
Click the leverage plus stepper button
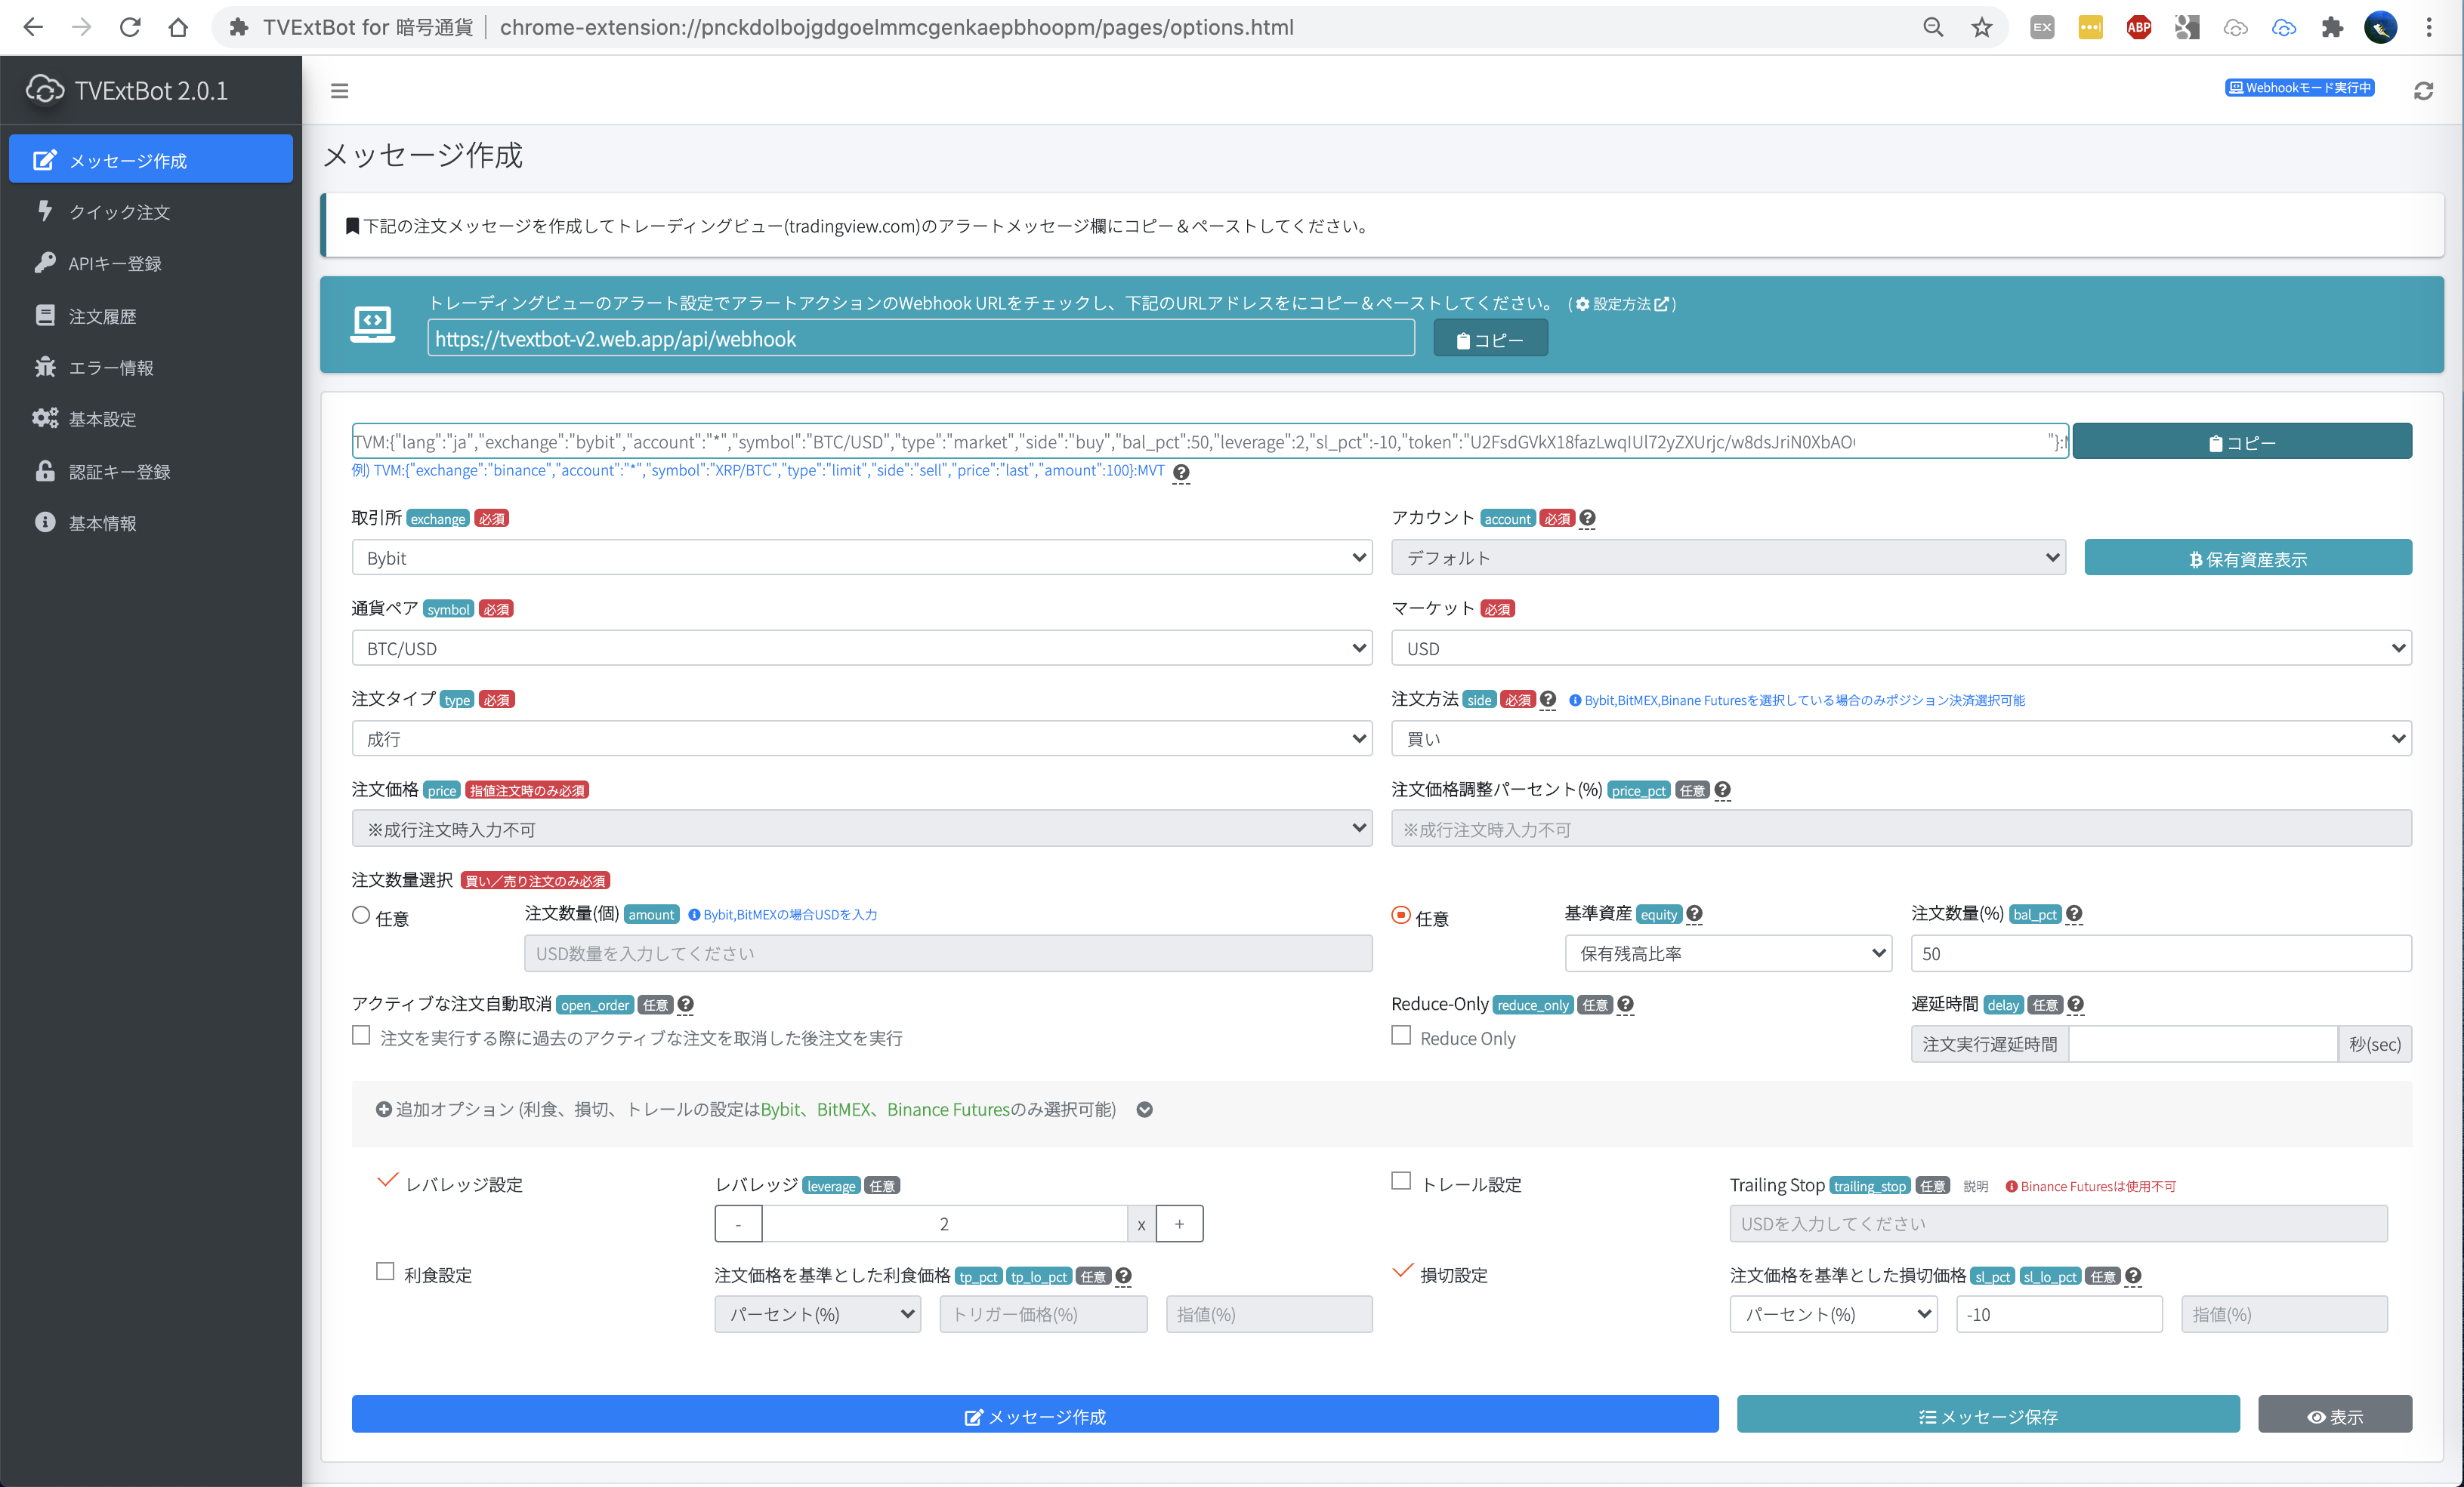1179,1223
